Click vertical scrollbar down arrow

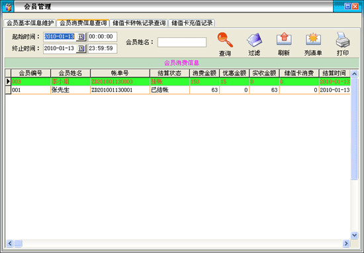[x=354, y=235]
